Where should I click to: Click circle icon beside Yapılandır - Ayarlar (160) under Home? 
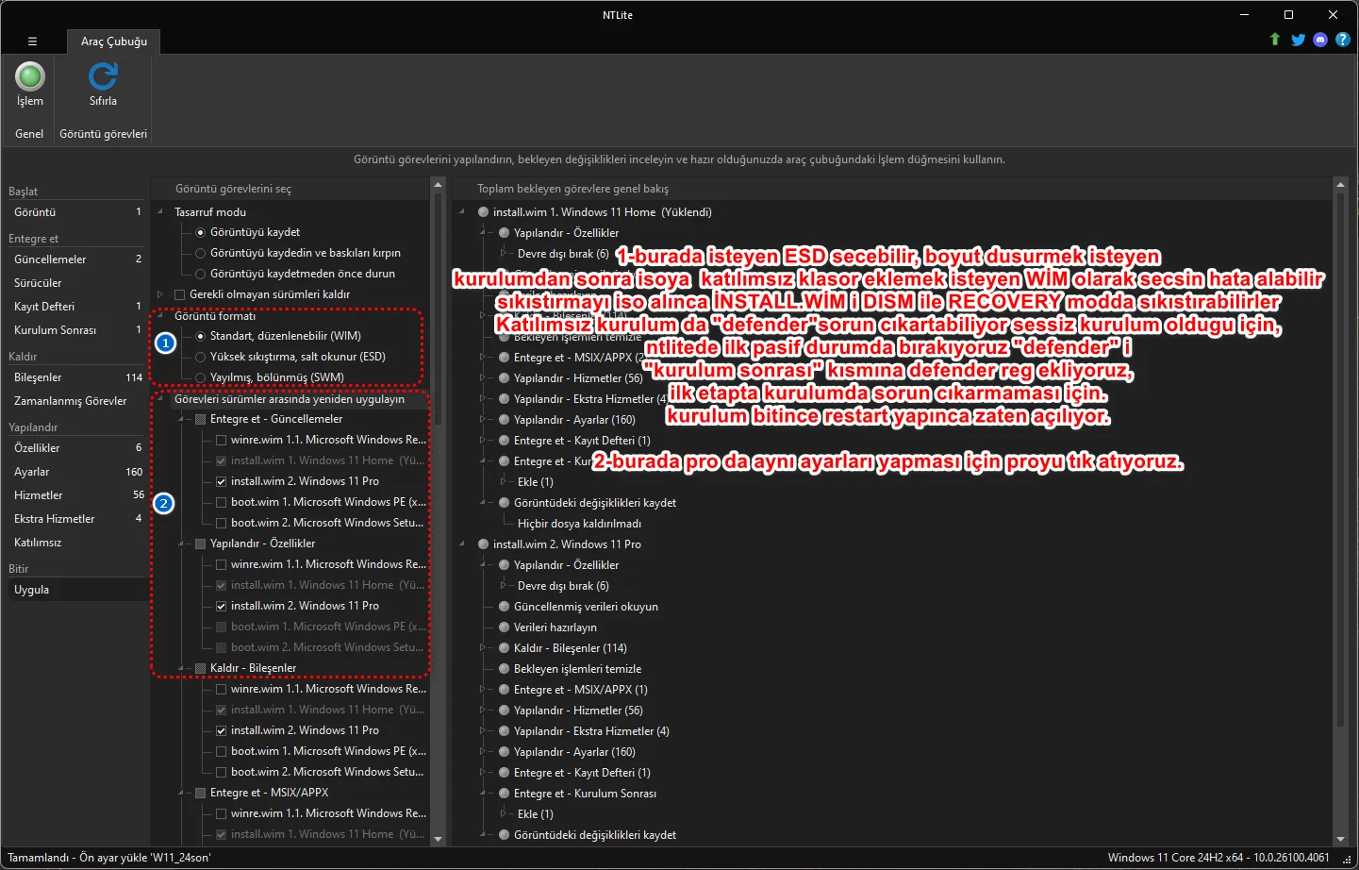505,420
